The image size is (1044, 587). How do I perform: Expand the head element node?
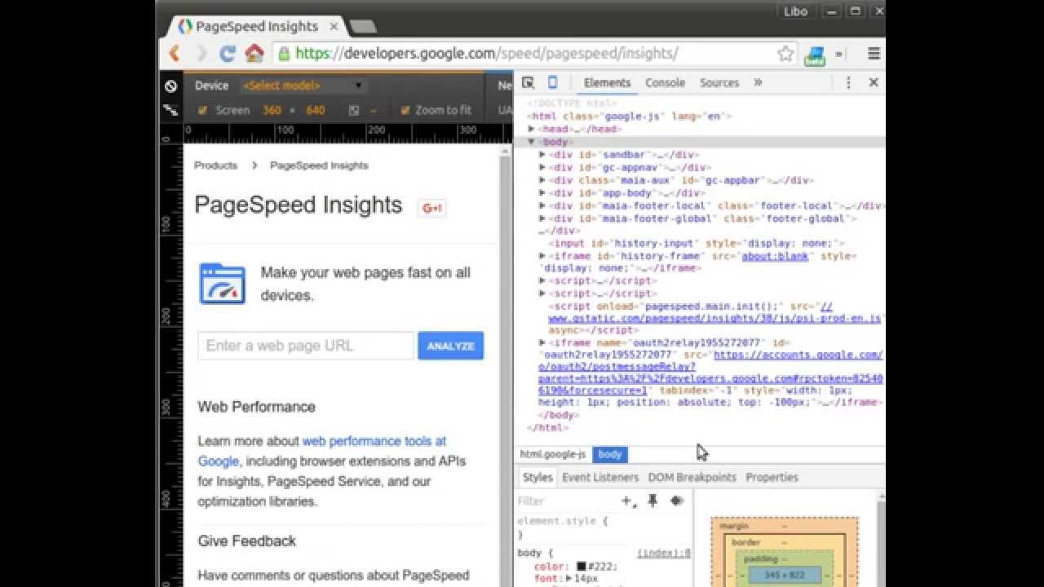pos(532,129)
